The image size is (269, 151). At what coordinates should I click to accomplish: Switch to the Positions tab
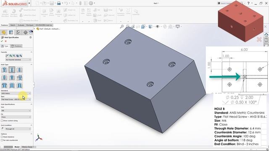click(16, 46)
